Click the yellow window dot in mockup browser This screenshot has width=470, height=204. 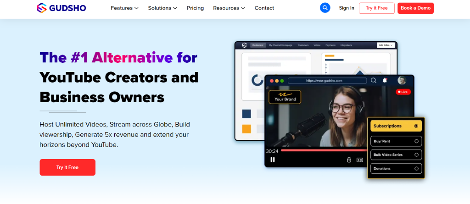[x=277, y=81]
